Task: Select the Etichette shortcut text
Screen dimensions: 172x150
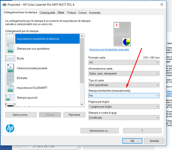Action: [22, 78]
